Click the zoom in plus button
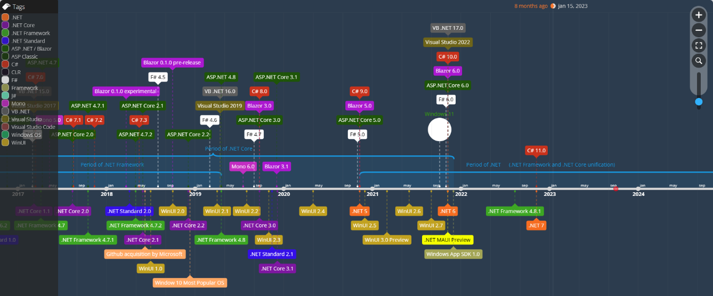This screenshot has height=296, width=713. point(699,15)
